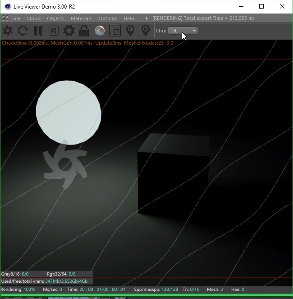Toggle the lock resolution padlock icon

coord(84,31)
